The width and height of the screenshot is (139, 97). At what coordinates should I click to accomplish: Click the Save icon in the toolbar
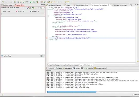tap(15, 2)
